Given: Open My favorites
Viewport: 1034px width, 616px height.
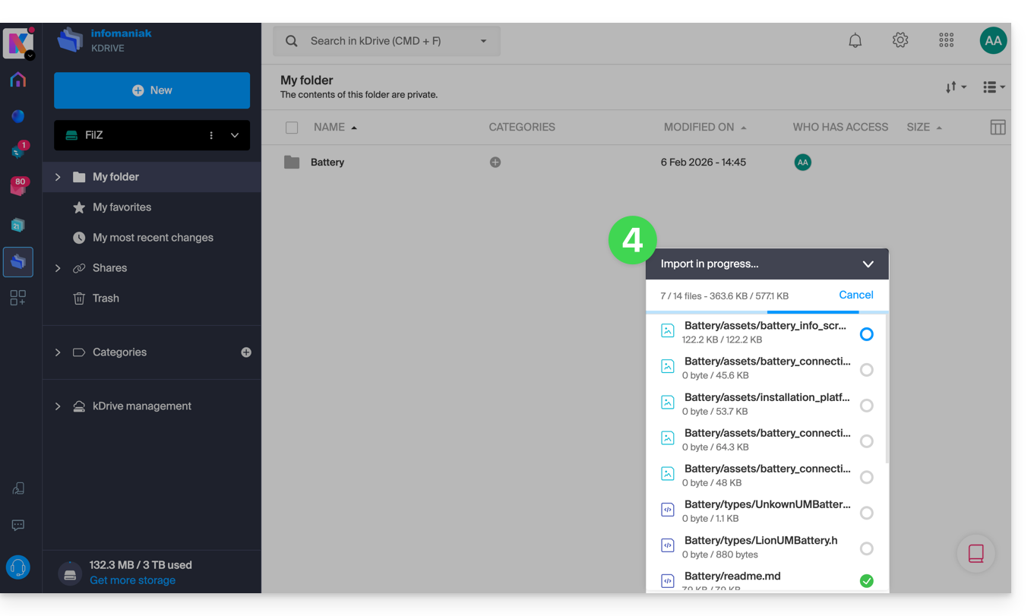Looking at the screenshot, I should 122,207.
